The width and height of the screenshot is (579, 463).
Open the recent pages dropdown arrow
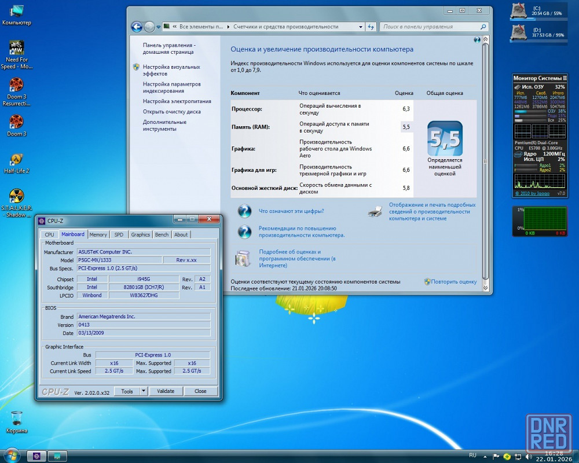coord(159,27)
